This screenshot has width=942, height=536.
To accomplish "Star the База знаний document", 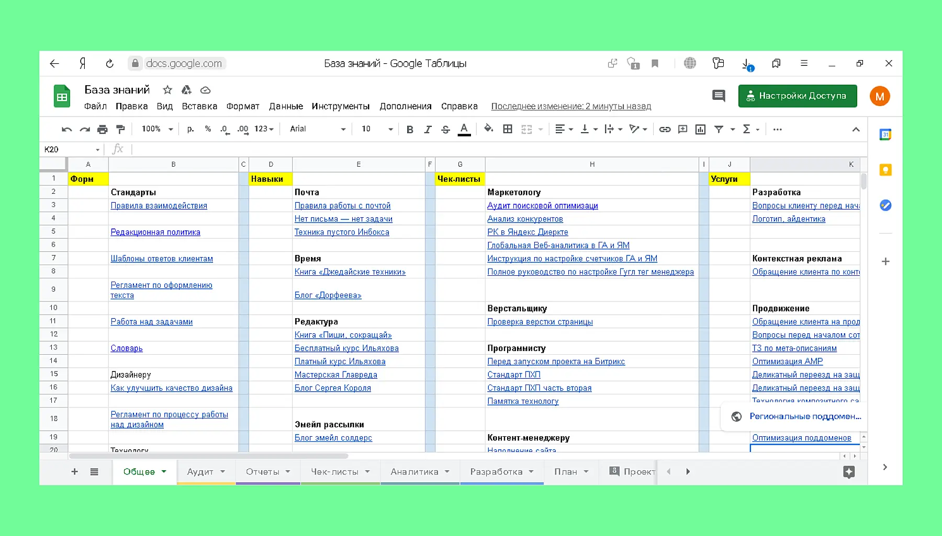I will coord(167,90).
